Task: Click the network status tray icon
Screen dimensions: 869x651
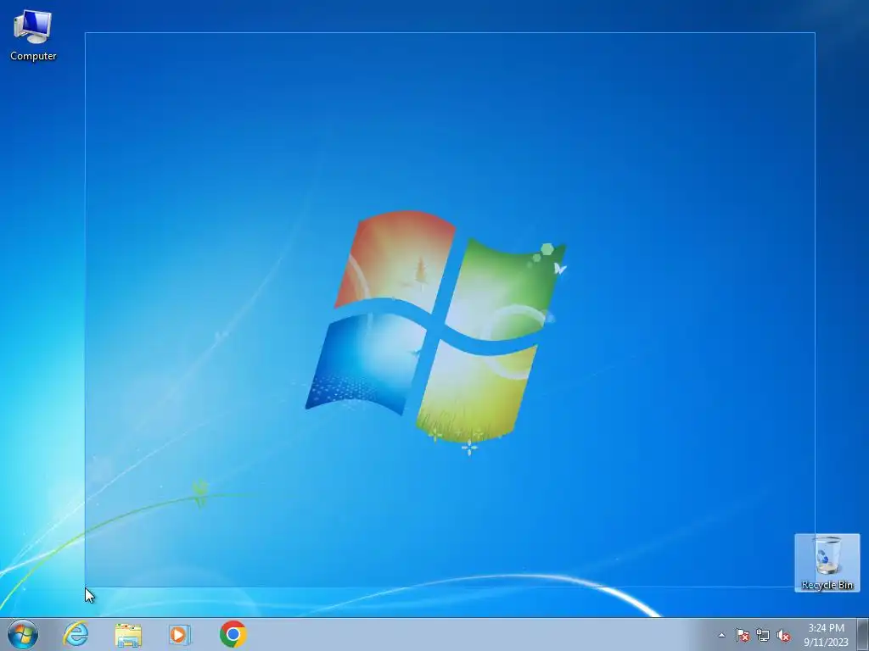Action: pyautogui.click(x=763, y=635)
